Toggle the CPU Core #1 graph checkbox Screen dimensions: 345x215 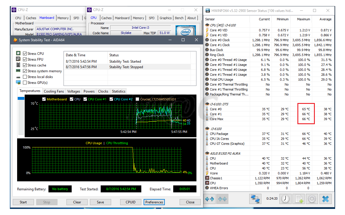(85, 99)
